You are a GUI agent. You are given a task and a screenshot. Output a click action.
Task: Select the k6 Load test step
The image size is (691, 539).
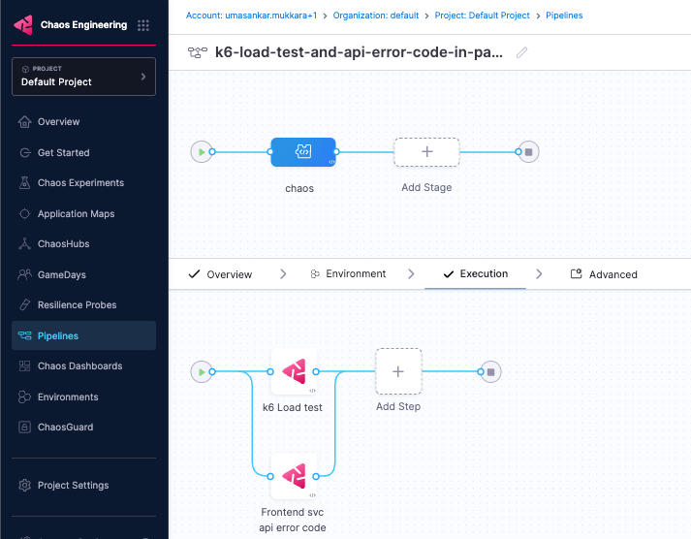tap(294, 371)
